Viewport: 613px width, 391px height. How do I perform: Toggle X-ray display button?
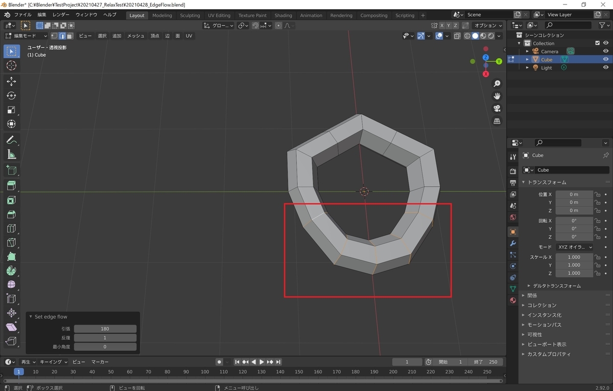tap(457, 36)
